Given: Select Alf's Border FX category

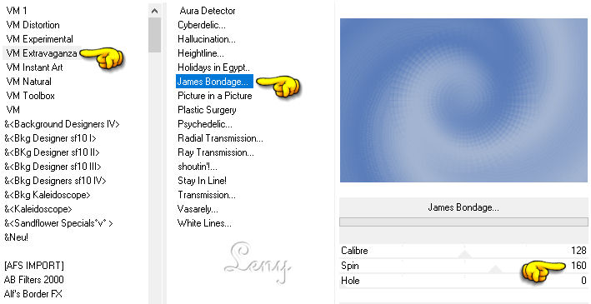Looking at the screenshot, I should point(33,294).
